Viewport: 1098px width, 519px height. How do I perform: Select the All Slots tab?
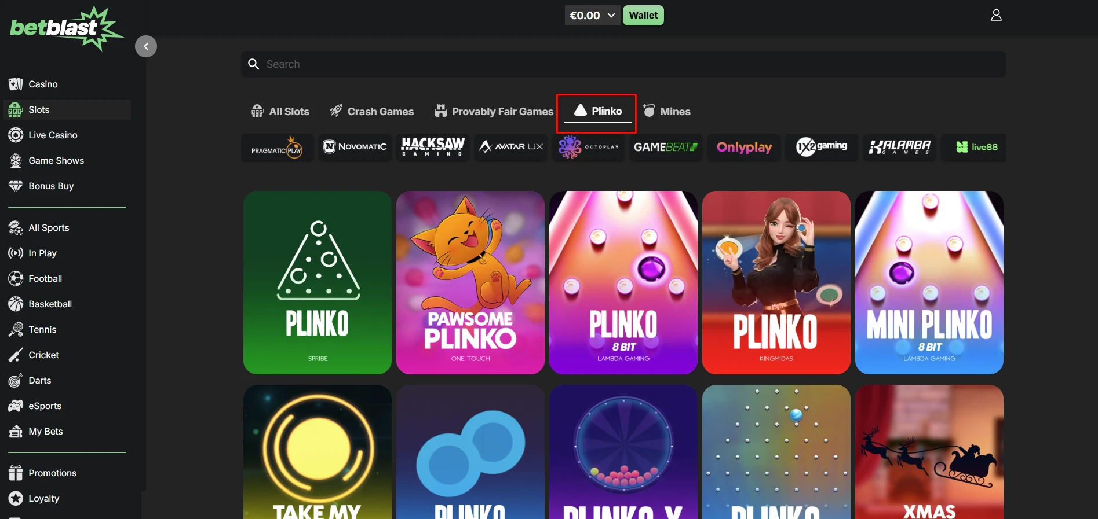pos(280,111)
